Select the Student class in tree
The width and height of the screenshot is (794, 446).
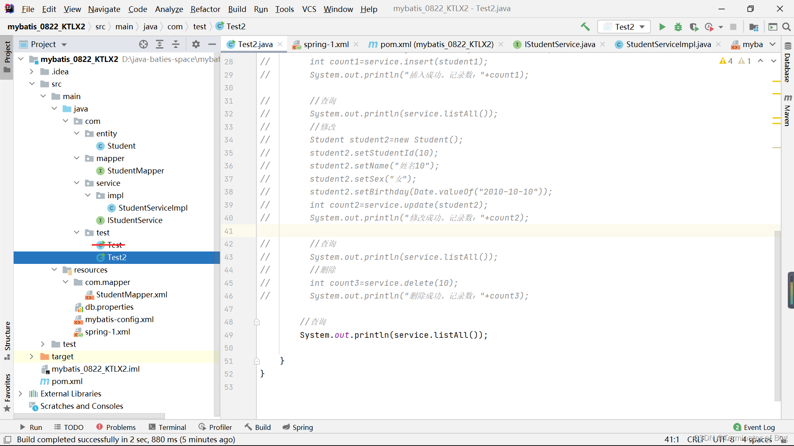121,146
